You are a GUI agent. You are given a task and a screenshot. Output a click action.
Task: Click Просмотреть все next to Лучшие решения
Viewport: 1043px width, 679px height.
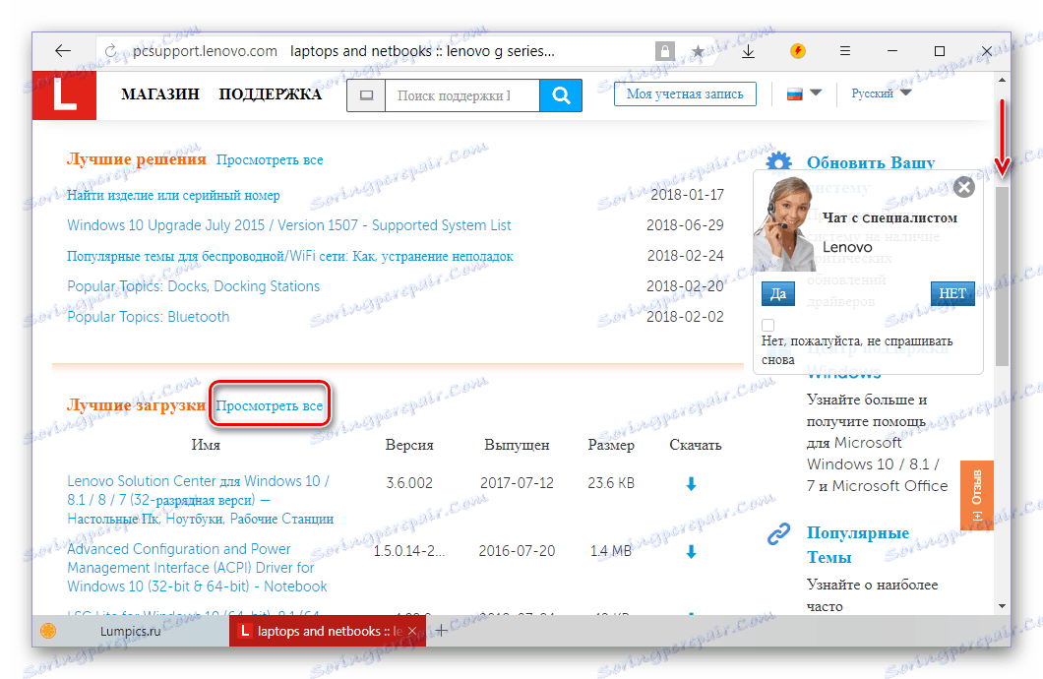click(x=270, y=160)
